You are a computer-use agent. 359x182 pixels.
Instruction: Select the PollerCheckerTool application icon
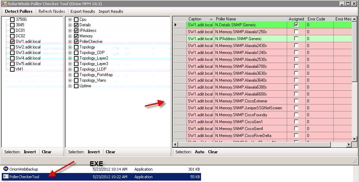tap(6, 177)
